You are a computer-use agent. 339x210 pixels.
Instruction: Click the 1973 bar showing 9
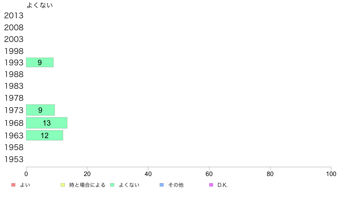(x=40, y=110)
